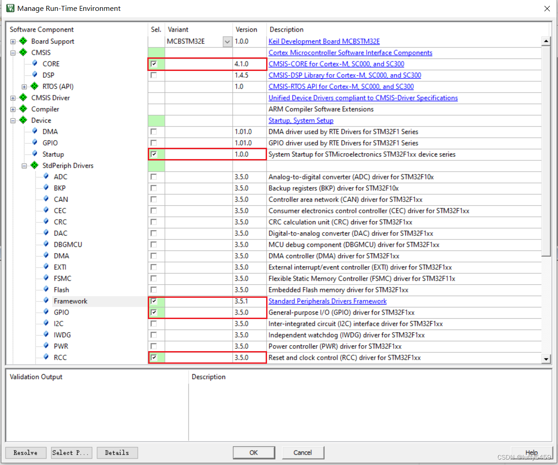
Task: Uncheck the RCC driver checkbox
Action: 154,357
